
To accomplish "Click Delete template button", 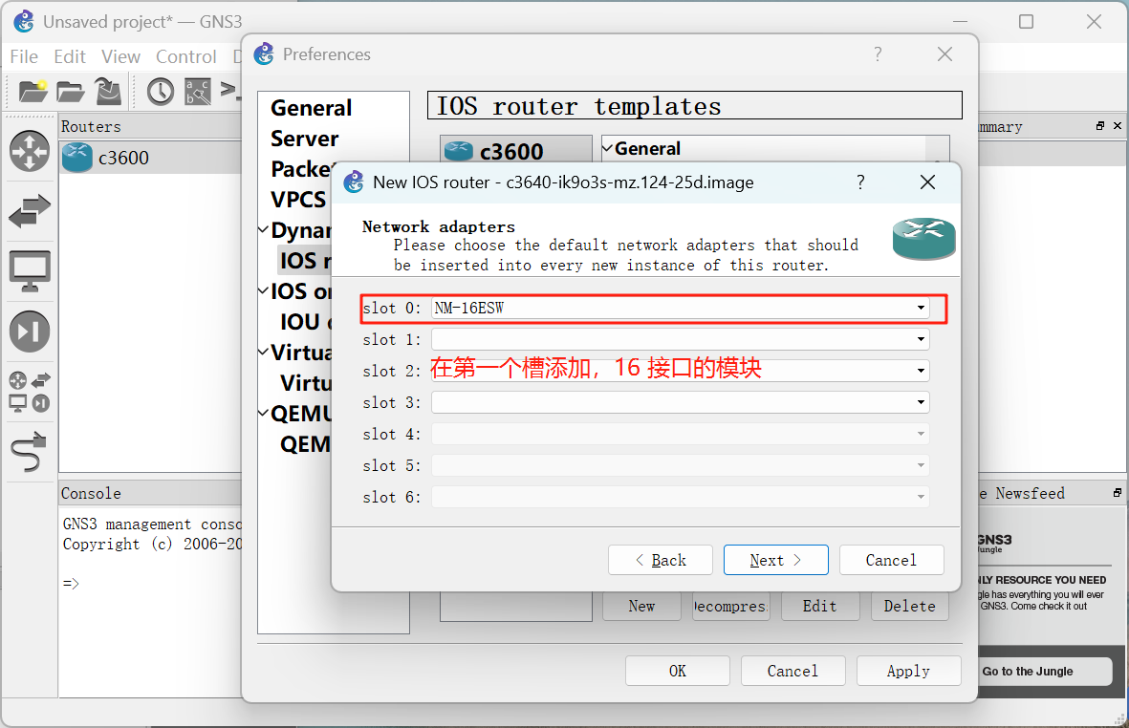I will click(x=909, y=607).
